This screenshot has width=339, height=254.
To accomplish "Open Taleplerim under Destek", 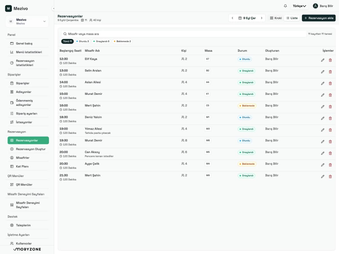I will coord(28,225).
